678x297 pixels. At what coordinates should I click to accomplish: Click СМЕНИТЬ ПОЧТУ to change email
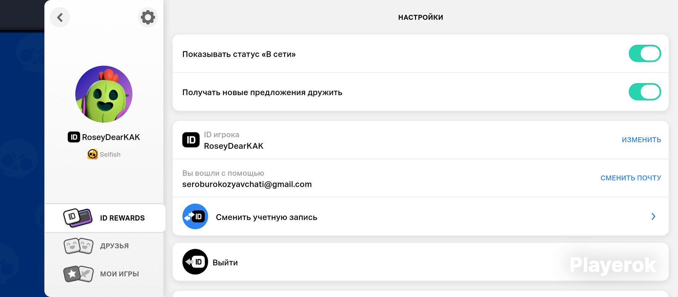[x=631, y=178]
